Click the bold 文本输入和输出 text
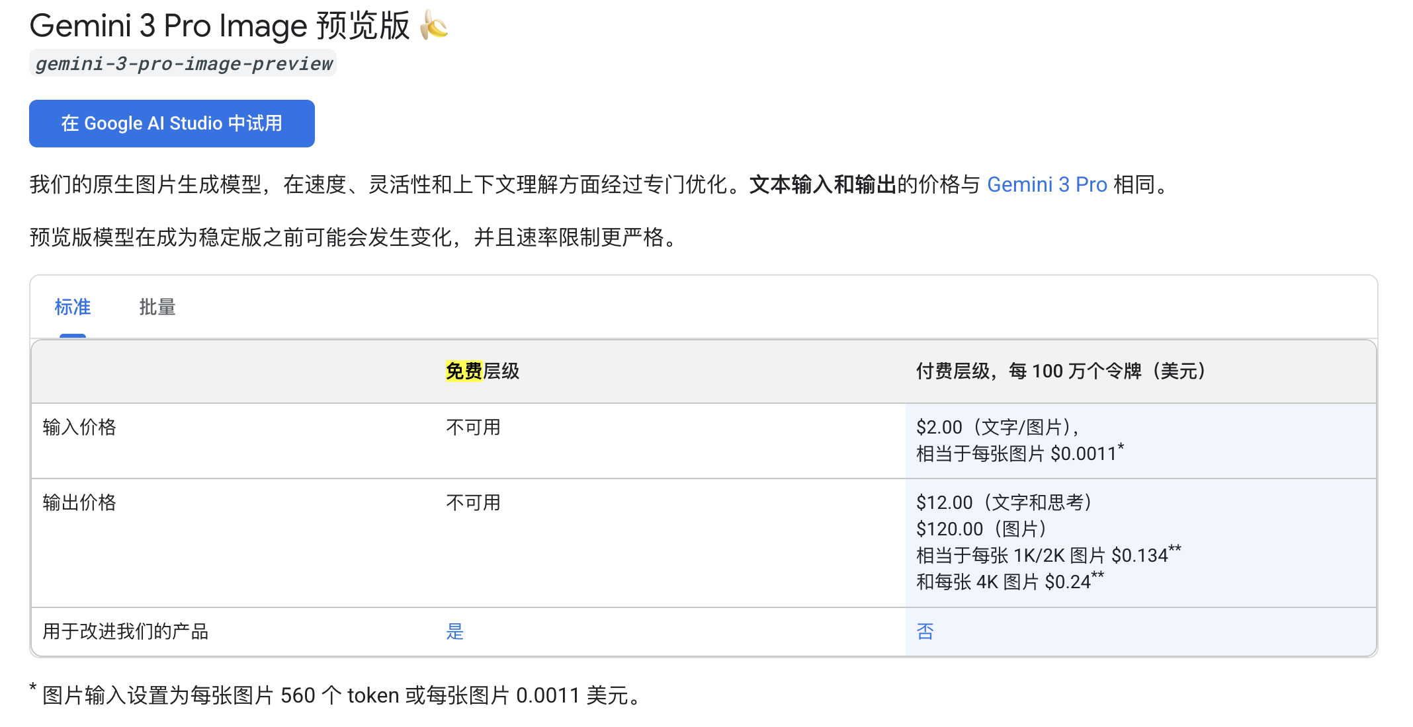1413x727 pixels. pyautogui.click(x=822, y=184)
